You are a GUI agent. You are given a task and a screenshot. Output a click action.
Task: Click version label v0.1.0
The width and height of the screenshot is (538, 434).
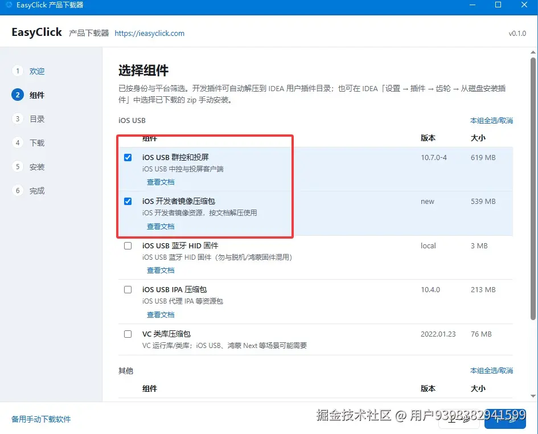517,33
